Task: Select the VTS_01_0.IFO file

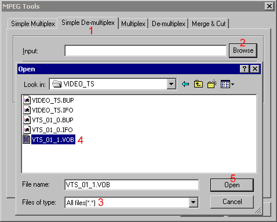Action: coord(48,130)
